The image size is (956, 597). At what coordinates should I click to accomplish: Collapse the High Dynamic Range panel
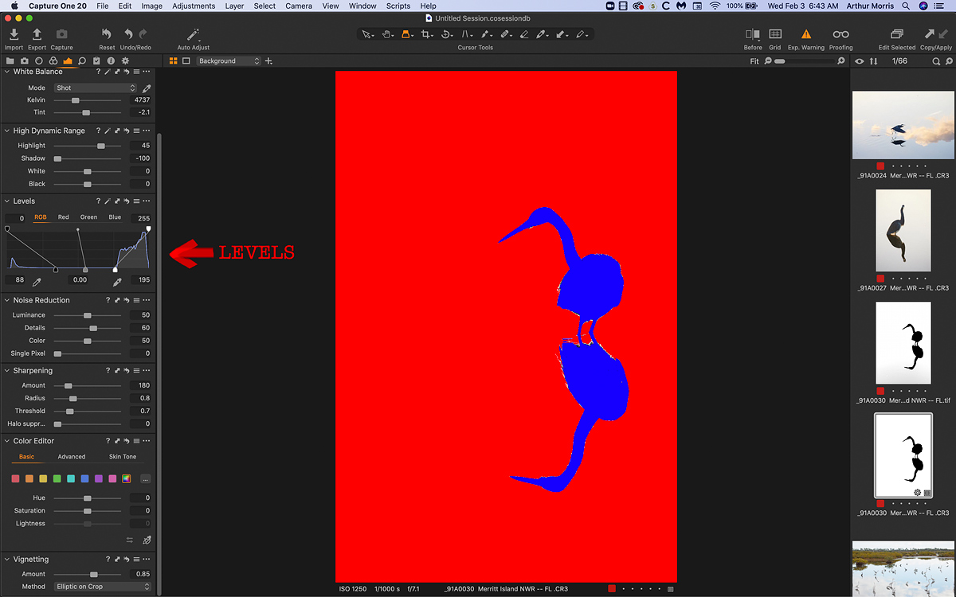tap(7, 131)
